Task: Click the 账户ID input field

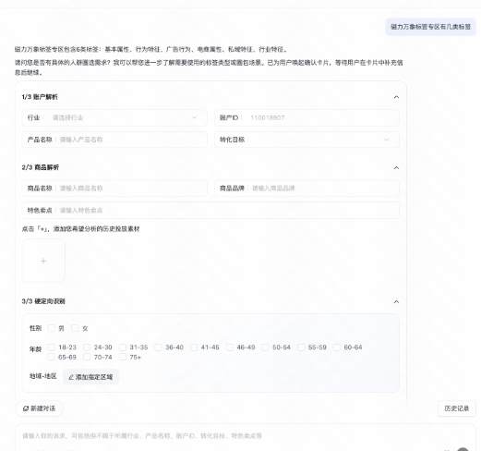Action: 307,117
